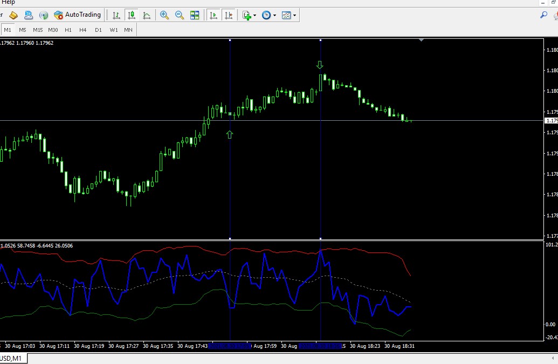The width and height of the screenshot is (558, 364).
Task: Click the green down arrow on chart
Action: [320, 65]
